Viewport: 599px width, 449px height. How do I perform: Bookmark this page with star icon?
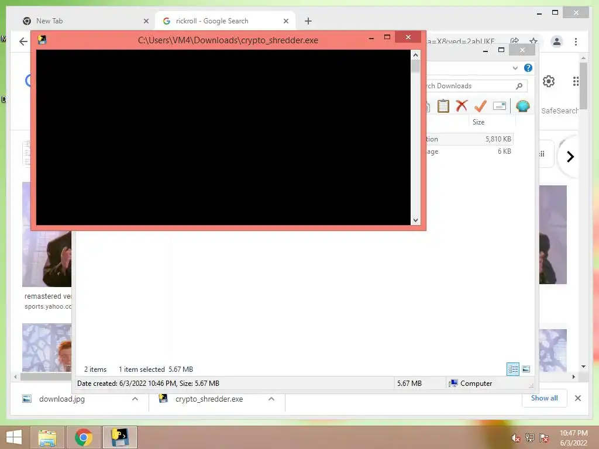[x=533, y=42]
